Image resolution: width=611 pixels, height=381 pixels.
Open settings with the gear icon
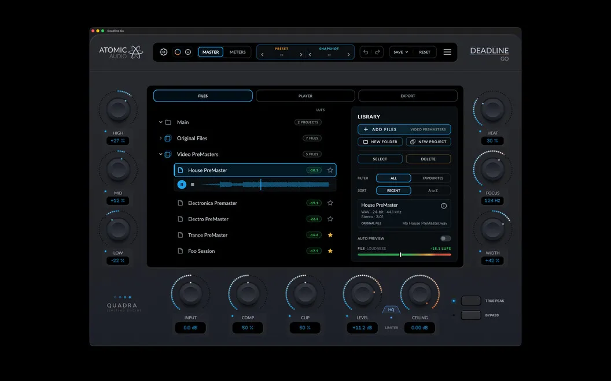point(164,52)
